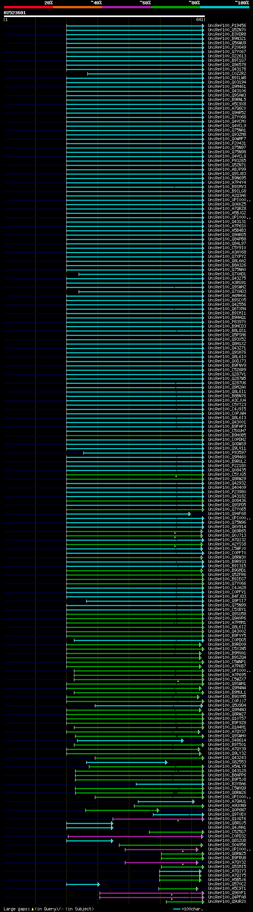Click the UniRef100_O48614 hit label

[227, 740]
